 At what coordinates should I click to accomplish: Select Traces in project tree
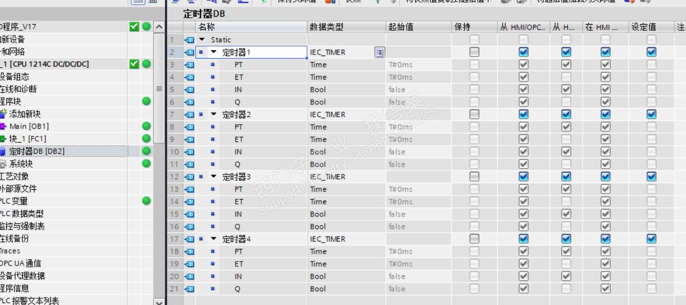10,251
